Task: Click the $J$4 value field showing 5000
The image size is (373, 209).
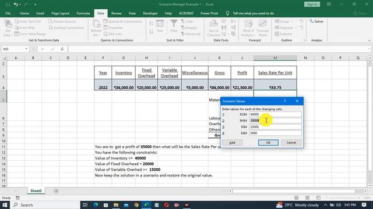Action: coord(275,133)
